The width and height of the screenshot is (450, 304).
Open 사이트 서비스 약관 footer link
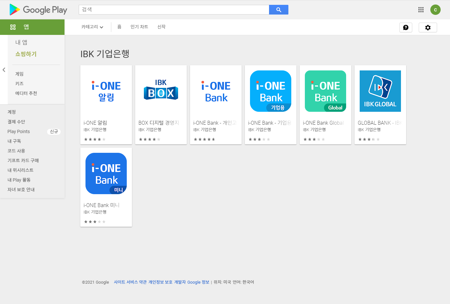coord(130,282)
